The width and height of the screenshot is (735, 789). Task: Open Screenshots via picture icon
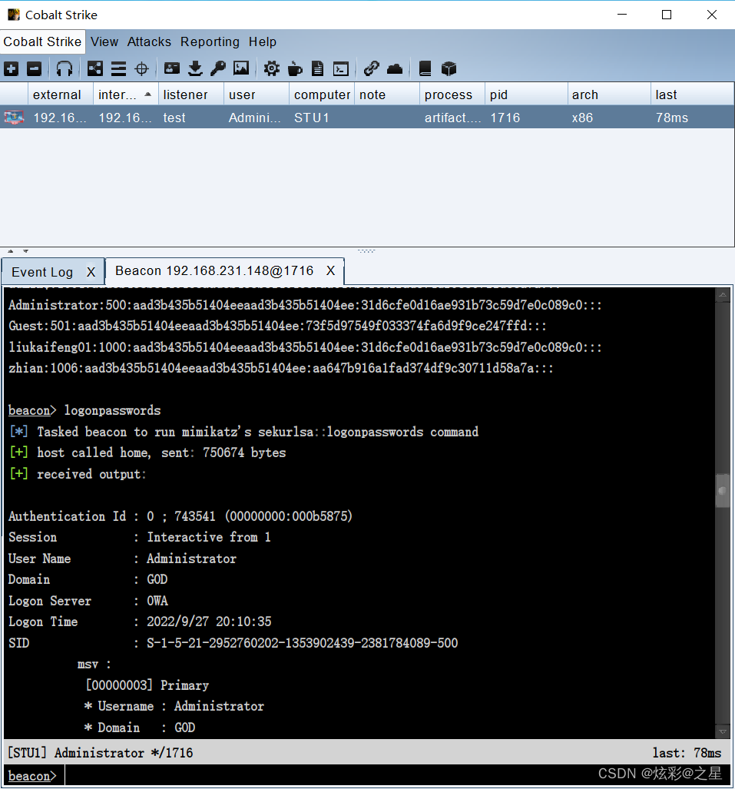(241, 68)
